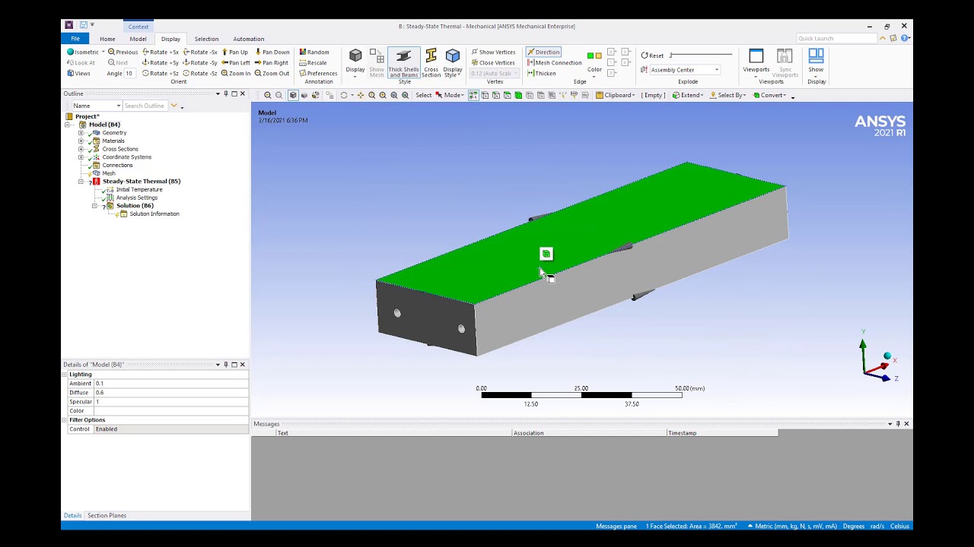Select Analysis Settings in the outline
This screenshot has width=974, height=547.
(x=137, y=198)
